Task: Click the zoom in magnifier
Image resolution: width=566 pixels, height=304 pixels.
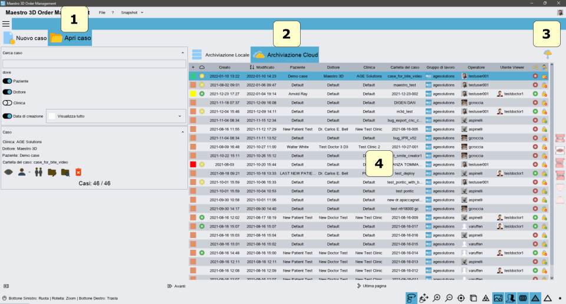Action: pos(436,298)
